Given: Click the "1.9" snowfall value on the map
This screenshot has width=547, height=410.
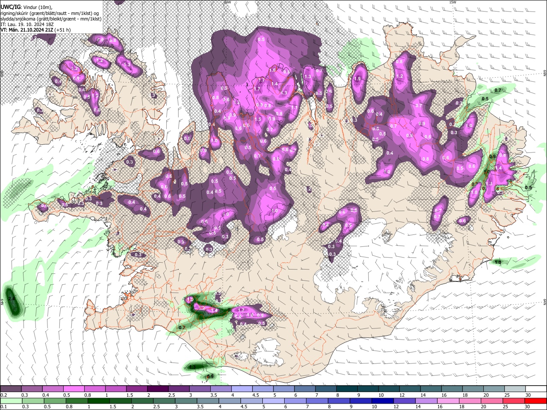Looking at the screenshot, I should click(357, 79).
